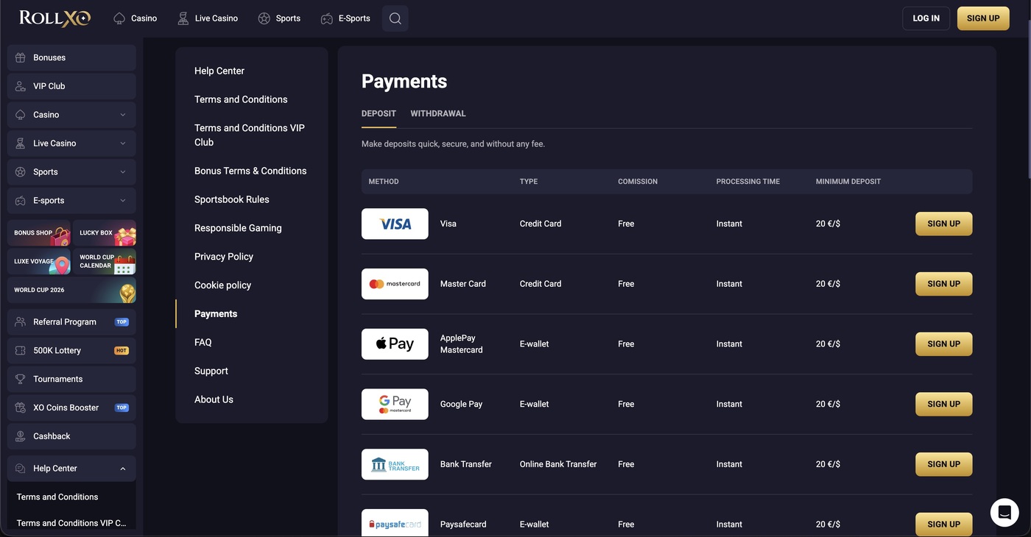Image resolution: width=1031 pixels, height=537 pixels.
Task: Click the Log In button
Action: [x=926, y=18]
